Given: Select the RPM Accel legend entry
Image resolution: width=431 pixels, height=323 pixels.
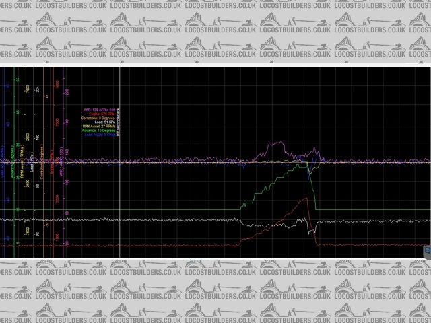Looking at the screenshot, I should [x=99, y=126].
